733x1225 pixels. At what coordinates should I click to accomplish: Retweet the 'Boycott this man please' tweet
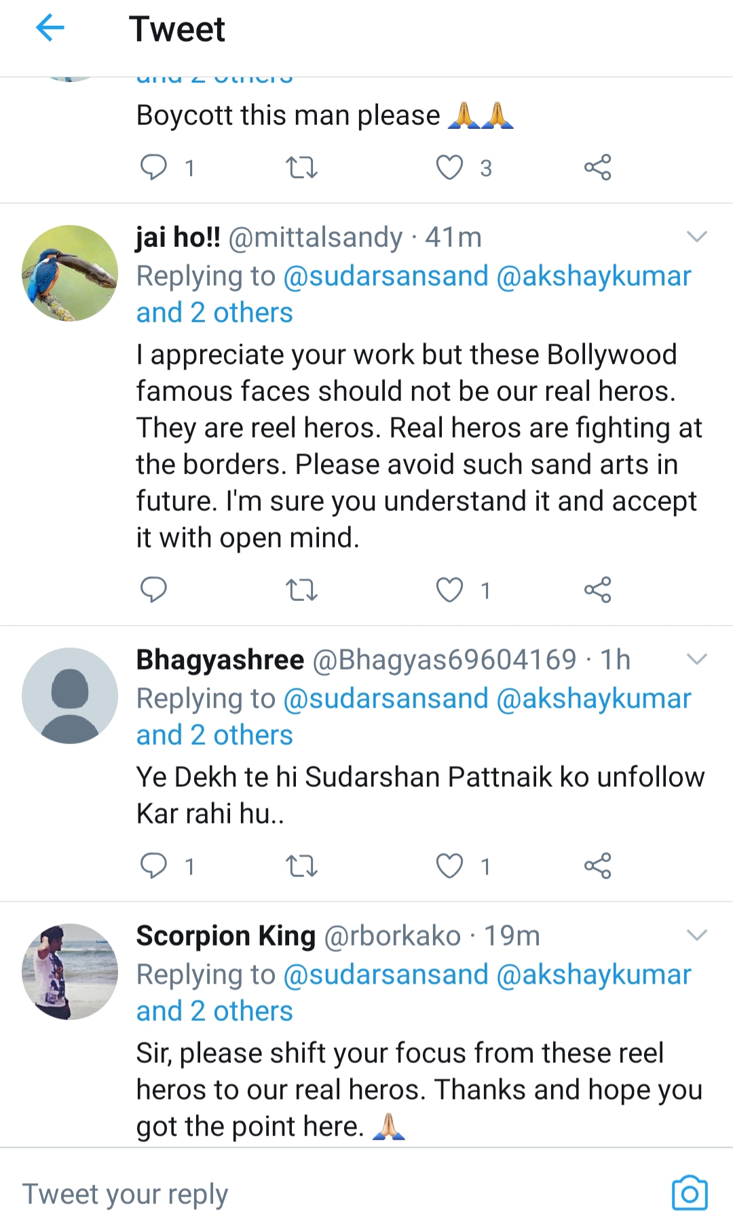(x=301, y=168)
